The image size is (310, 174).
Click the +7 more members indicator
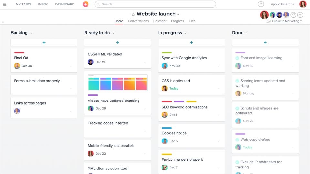(293, 15)
